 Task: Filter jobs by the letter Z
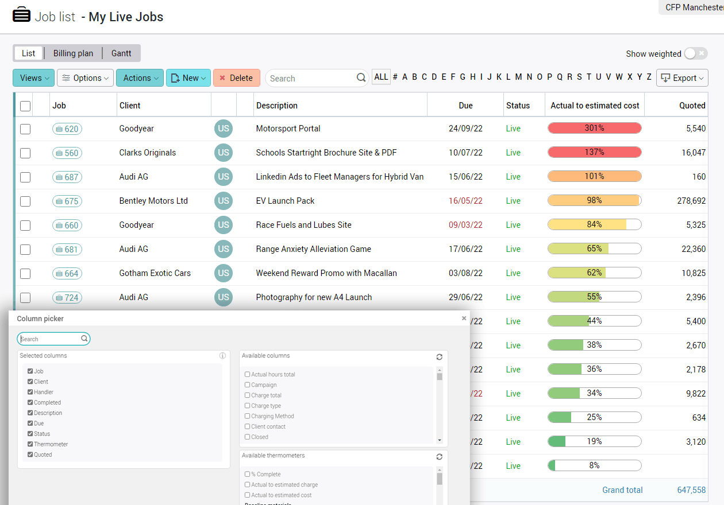point(649,77)
